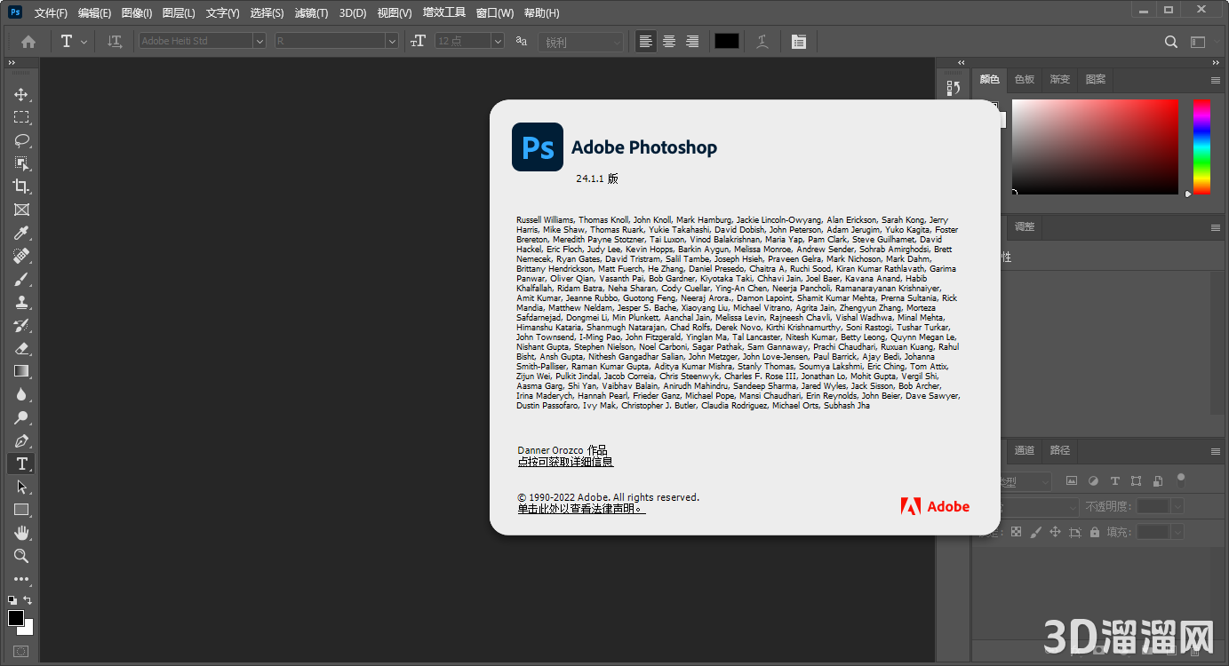This screenshot has width=1229, height=666.
Task: Select the Pen tool
Action: tap(21, 440)
